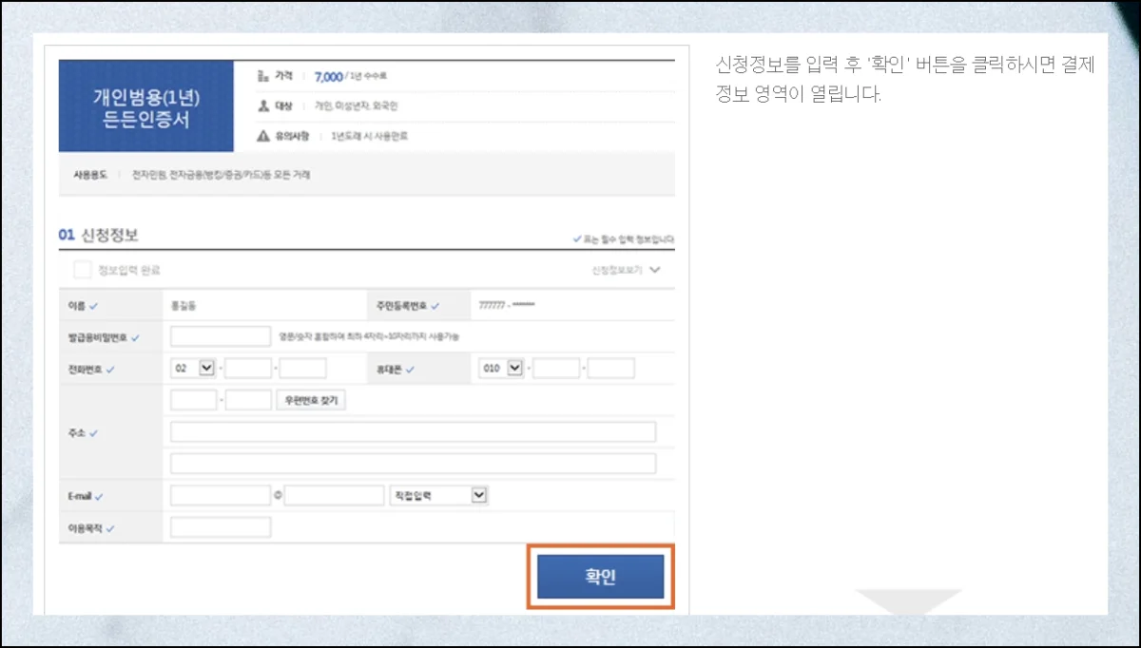This screenshot has height=648, width=1141.
Task: Click the 주민등록번호 label
Action: click(403, 306)
